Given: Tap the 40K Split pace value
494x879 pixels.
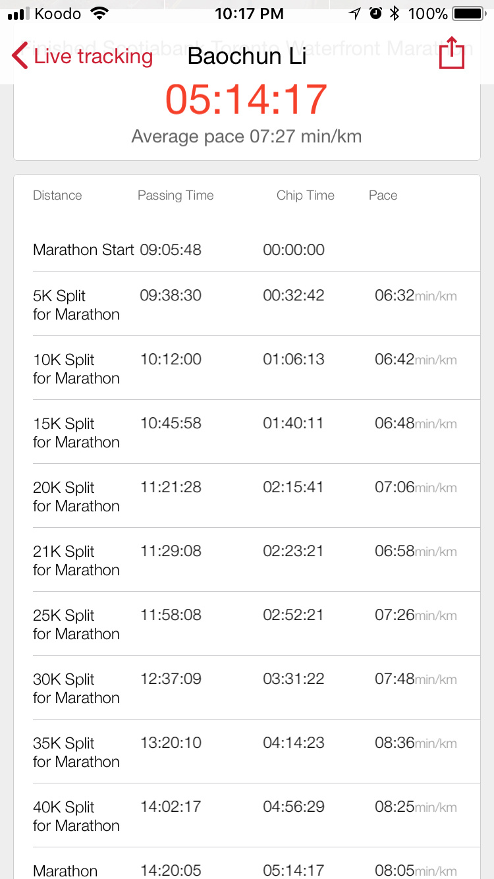Looking at the screenshot, I should click(x=395, y=807).
